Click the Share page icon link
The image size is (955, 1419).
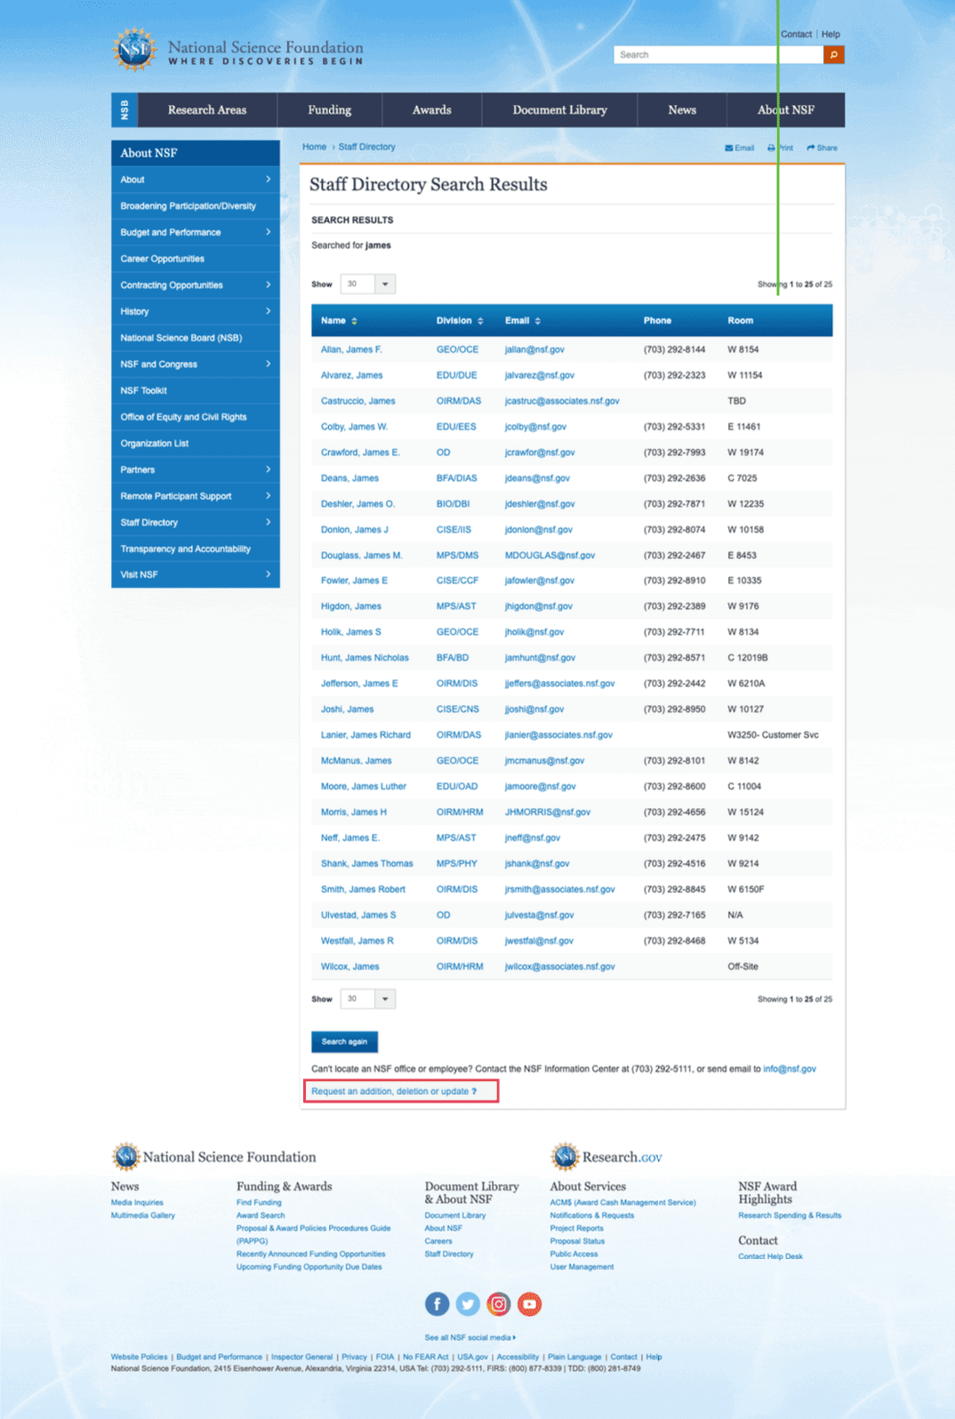pyautogui.click(x=822, y=148)
